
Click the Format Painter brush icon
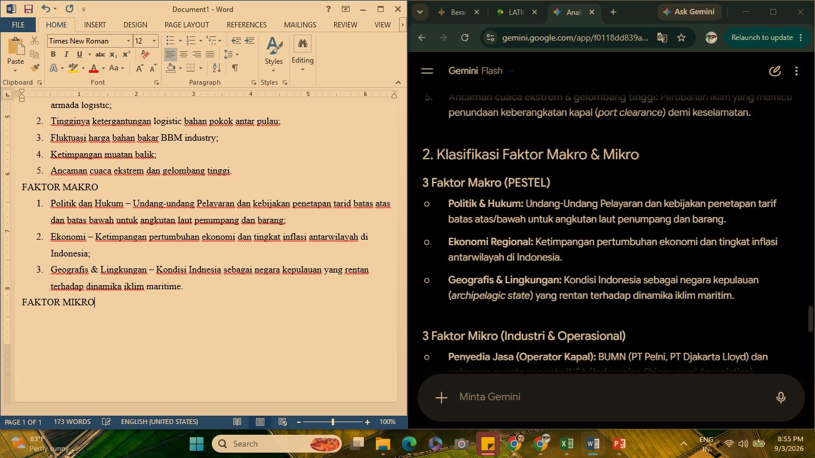[x=35, y=68]
